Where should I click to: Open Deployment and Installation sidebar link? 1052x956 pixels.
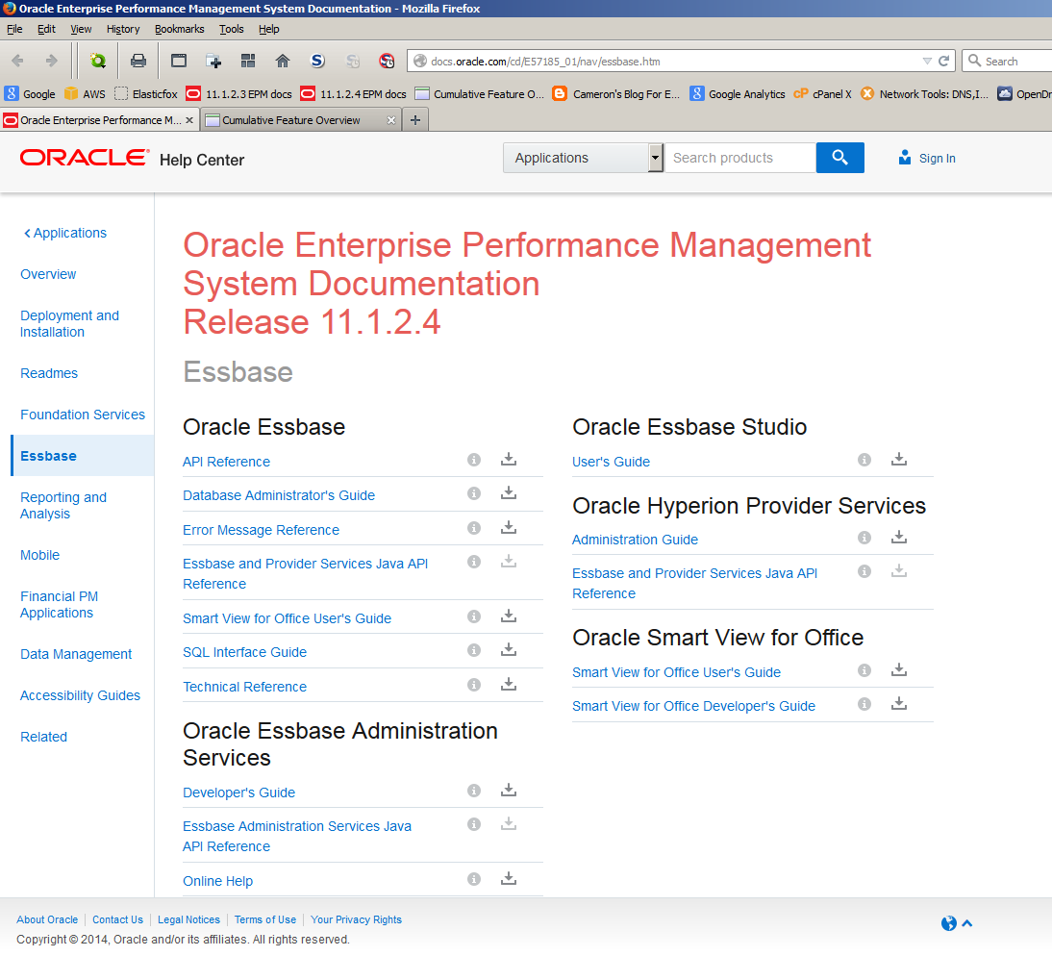tap(70, 323)
